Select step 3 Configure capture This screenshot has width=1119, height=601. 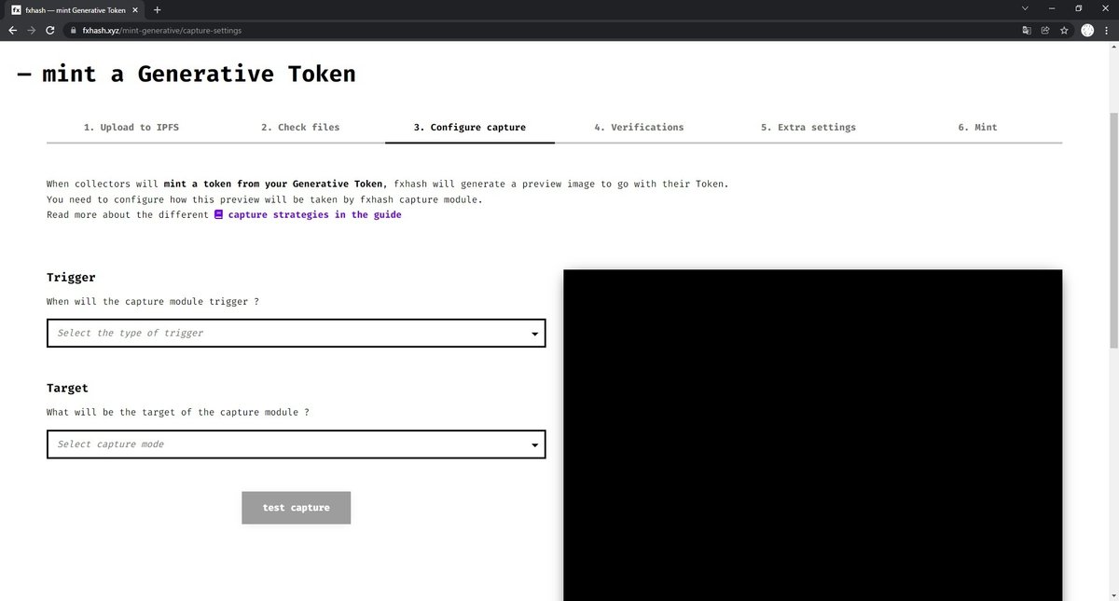[x=470, y=128]
